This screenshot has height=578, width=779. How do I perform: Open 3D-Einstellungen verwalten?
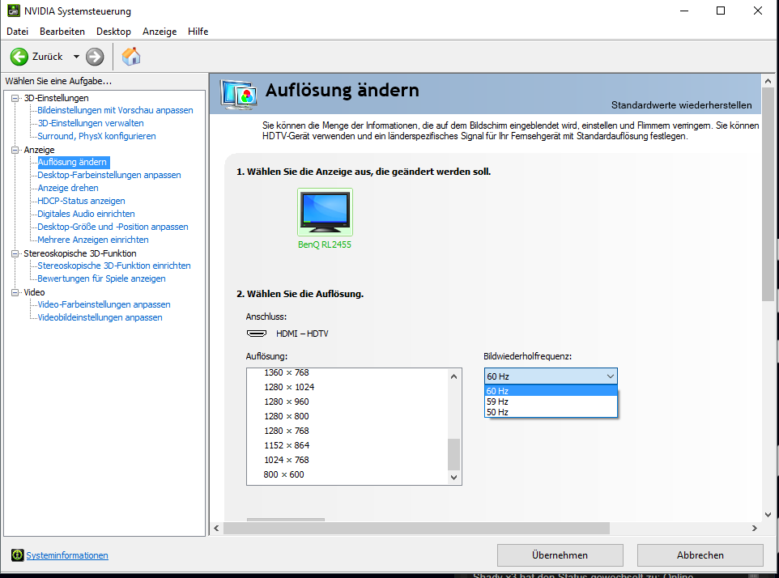pos(91,123)
